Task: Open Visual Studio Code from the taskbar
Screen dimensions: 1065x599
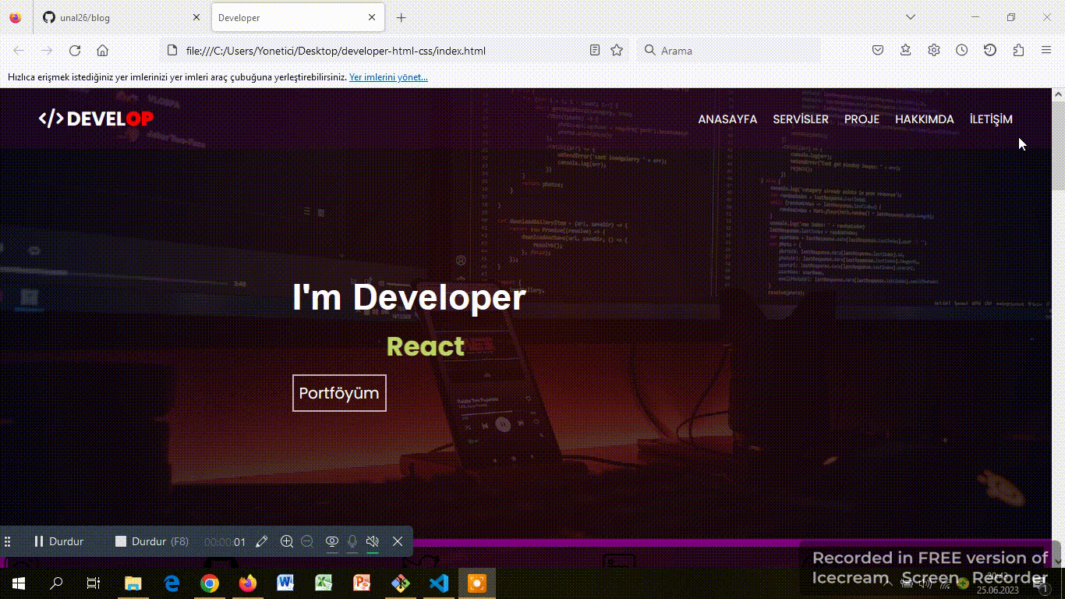Action: click(438, 583)
